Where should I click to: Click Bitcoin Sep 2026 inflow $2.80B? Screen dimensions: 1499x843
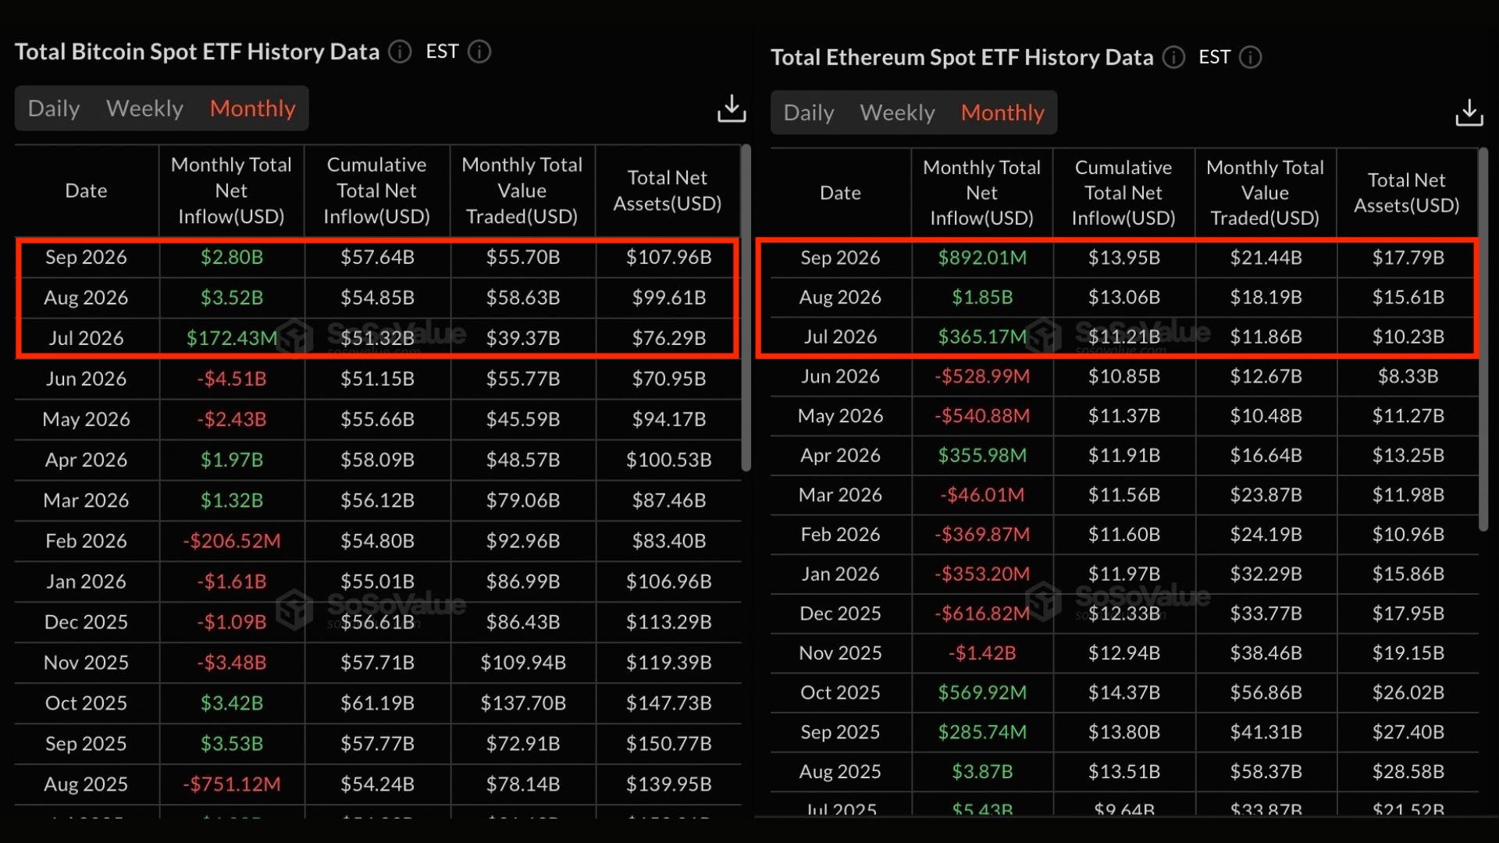point(232,257)
